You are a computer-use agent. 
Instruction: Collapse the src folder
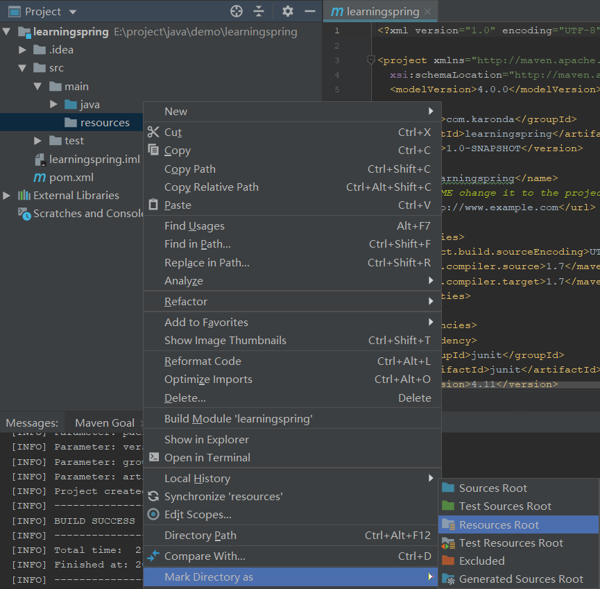coord(23,68)
